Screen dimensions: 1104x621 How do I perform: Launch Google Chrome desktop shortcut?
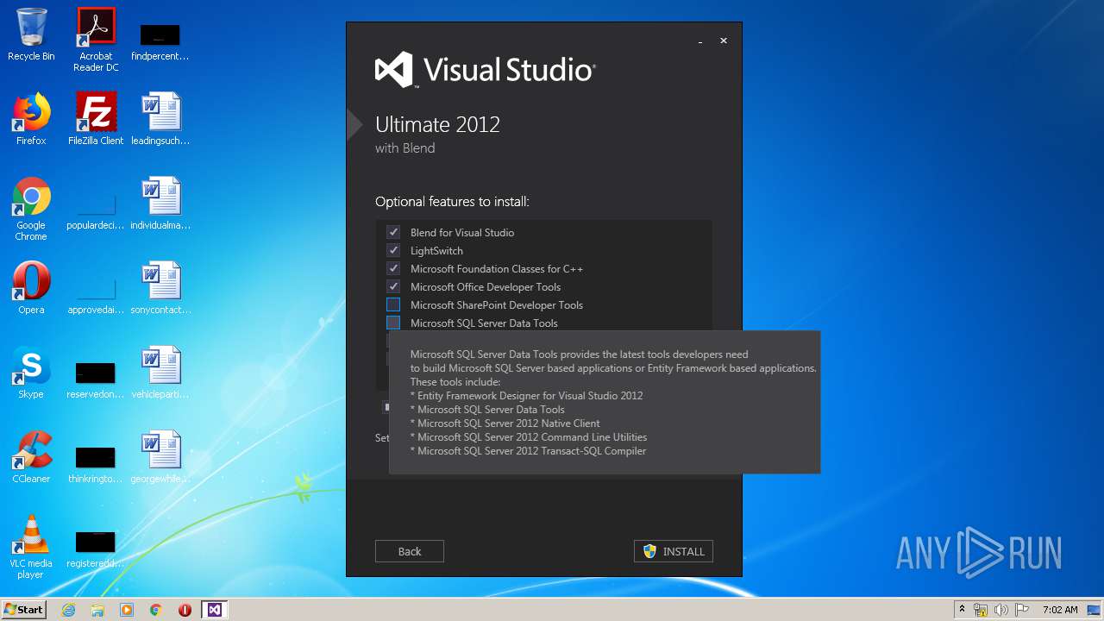click(x=31, y=210)
